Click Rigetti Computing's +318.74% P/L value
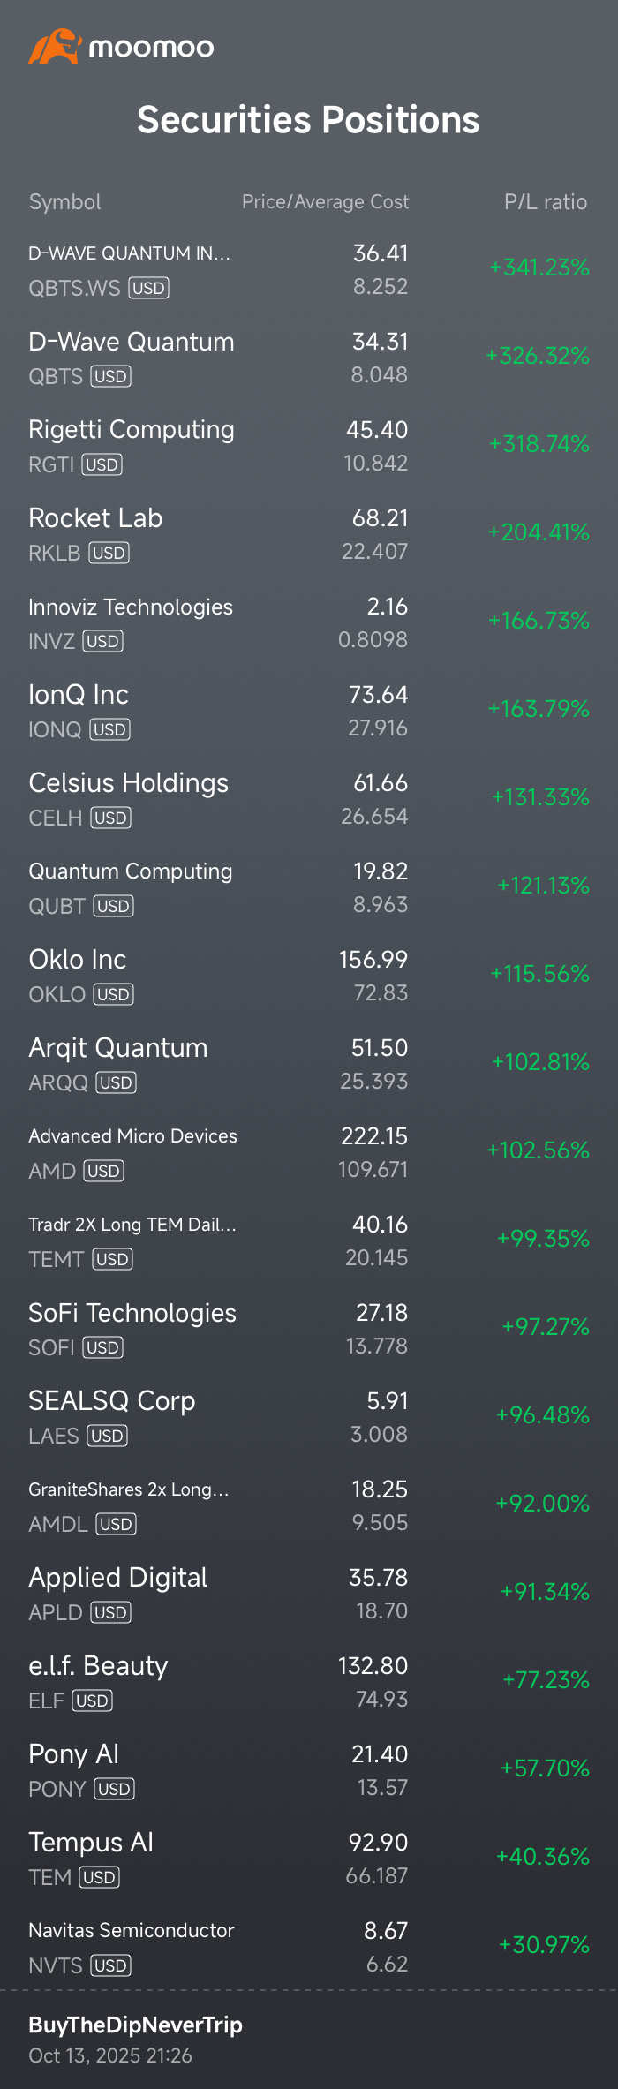618x2089 pixels. point(539,444)
